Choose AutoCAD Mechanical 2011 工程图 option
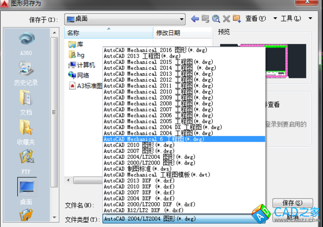323x227 pixels. tap(184, 86)
